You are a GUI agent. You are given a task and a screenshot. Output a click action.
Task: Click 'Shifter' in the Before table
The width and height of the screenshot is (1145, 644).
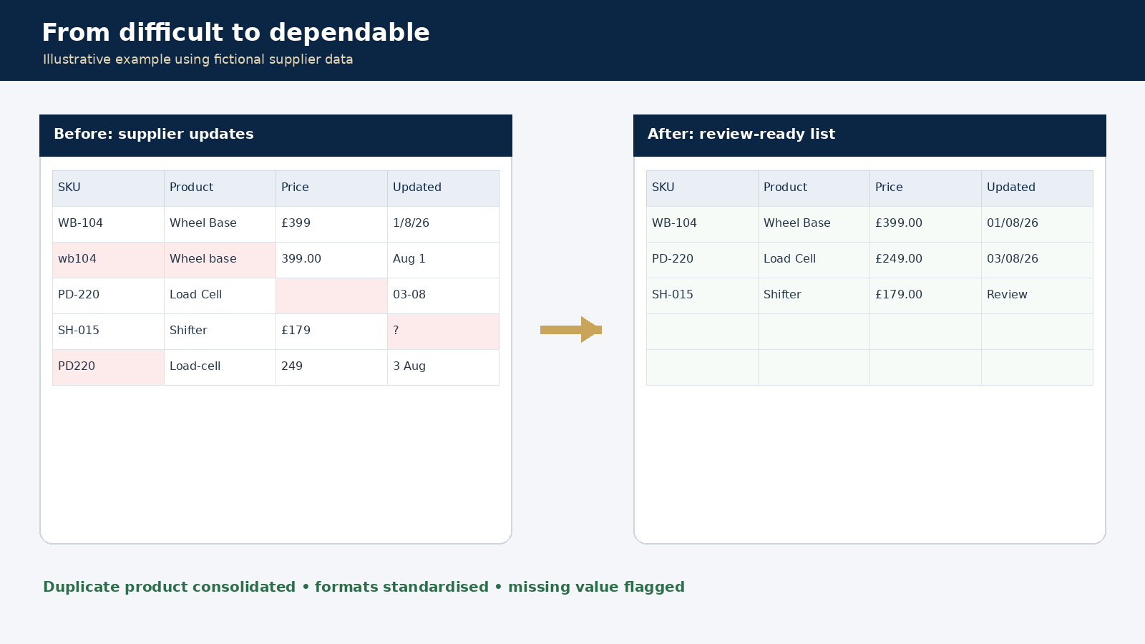[220, 331]
